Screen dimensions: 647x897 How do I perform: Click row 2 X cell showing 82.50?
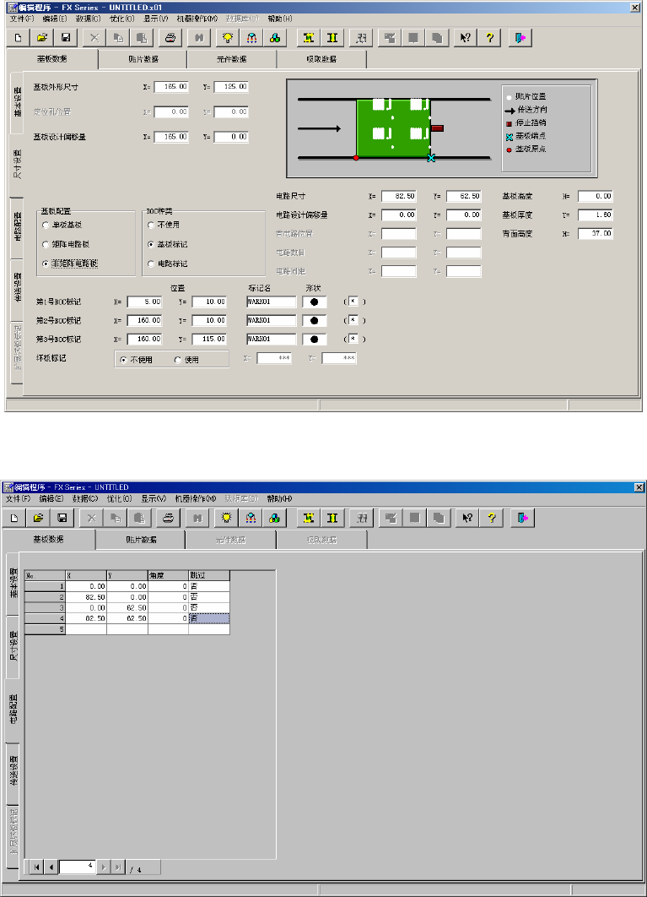click(86, 596)
